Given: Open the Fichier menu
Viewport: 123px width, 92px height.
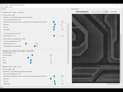Looking at the screenshot, I should click(2, 7).
